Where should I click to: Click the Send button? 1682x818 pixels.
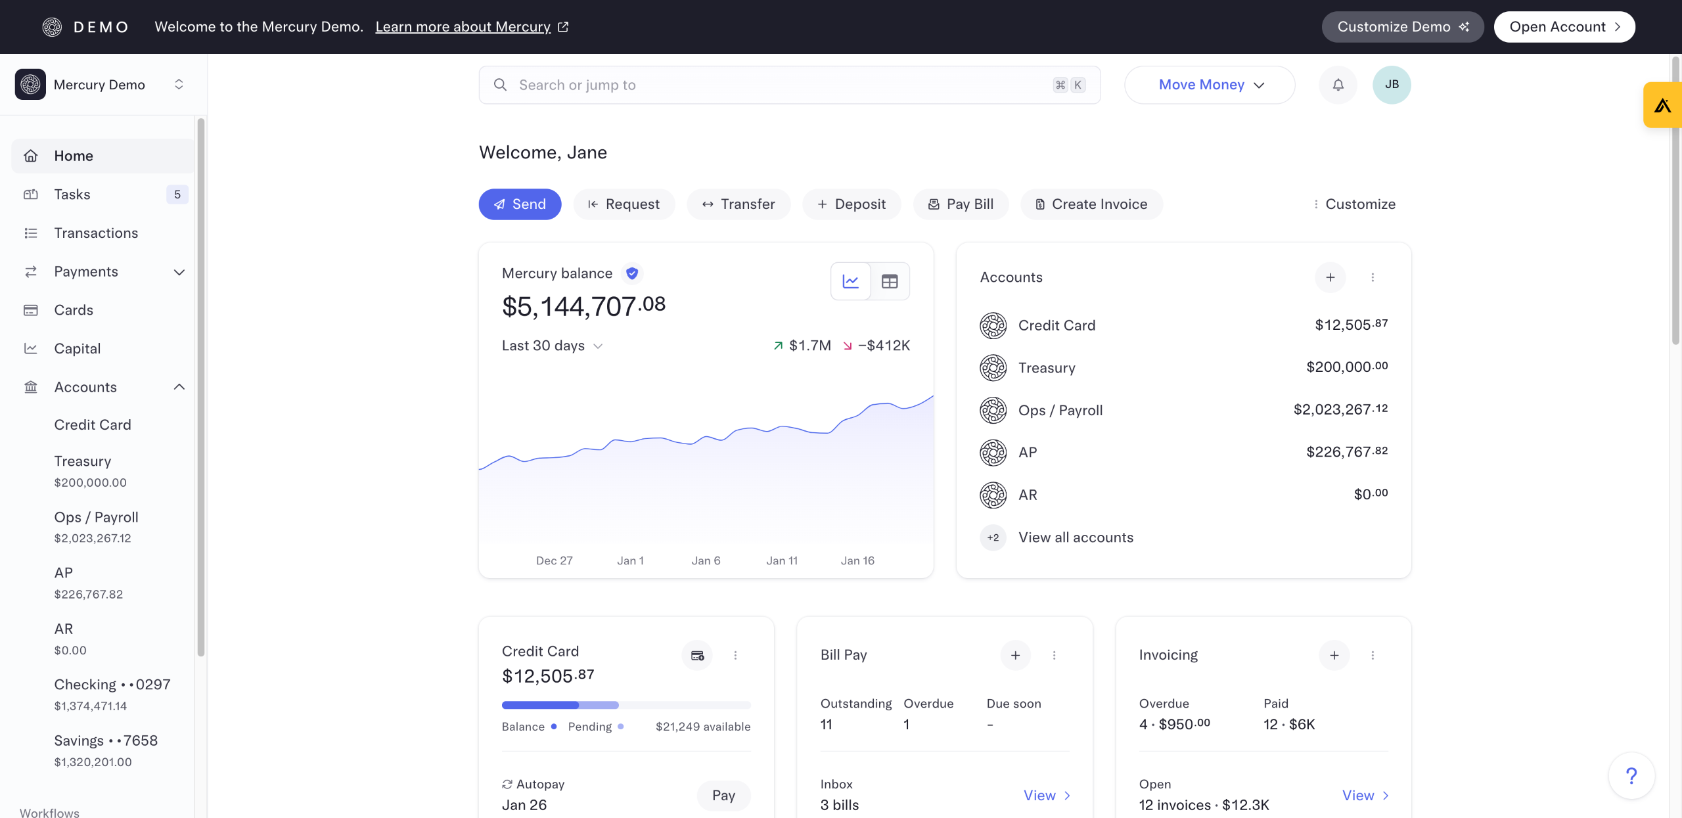[x=520, y=204]
